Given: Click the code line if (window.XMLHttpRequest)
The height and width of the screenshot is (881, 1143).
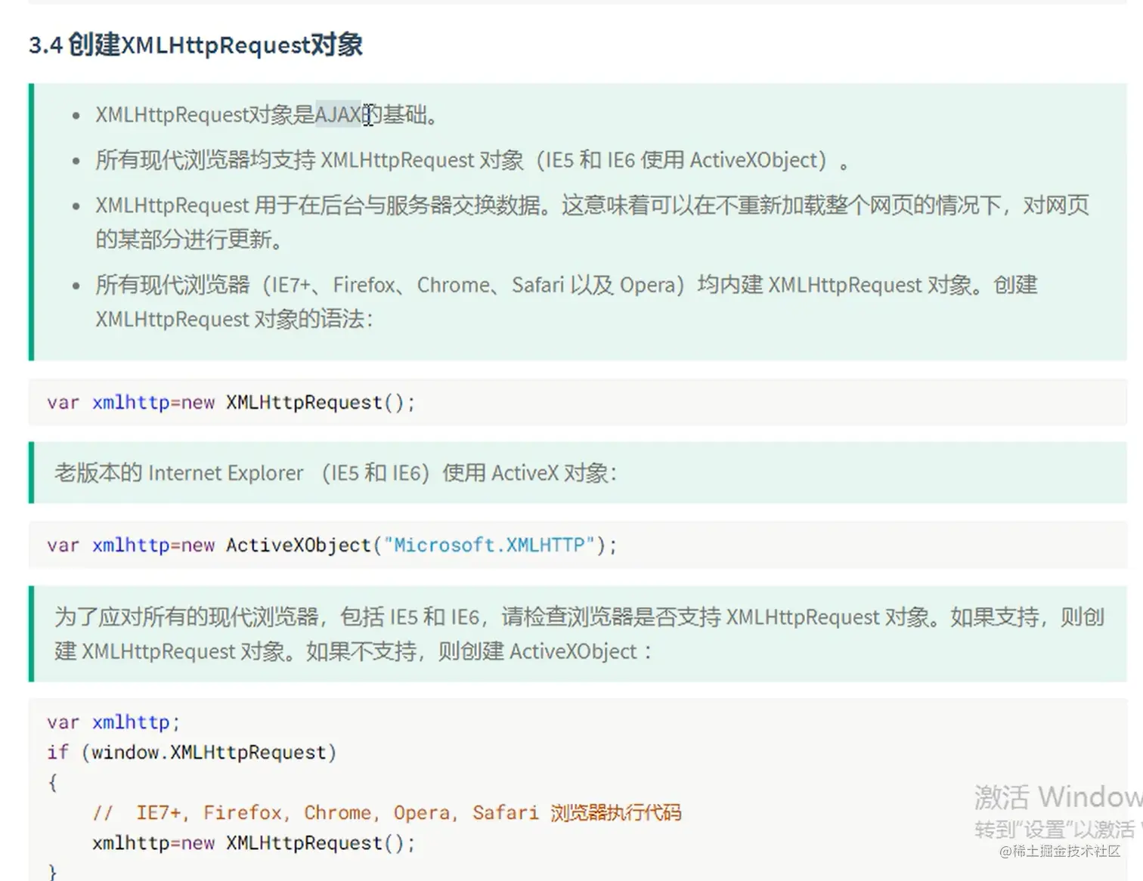Looking at the screenshot, I should pos(191,753).
